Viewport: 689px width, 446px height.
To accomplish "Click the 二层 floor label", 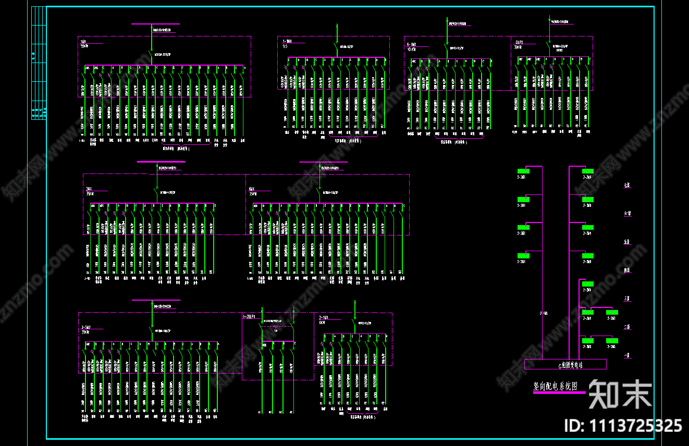I will tap(627, 327).
